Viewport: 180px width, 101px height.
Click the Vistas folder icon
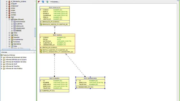tap(12, 33)
